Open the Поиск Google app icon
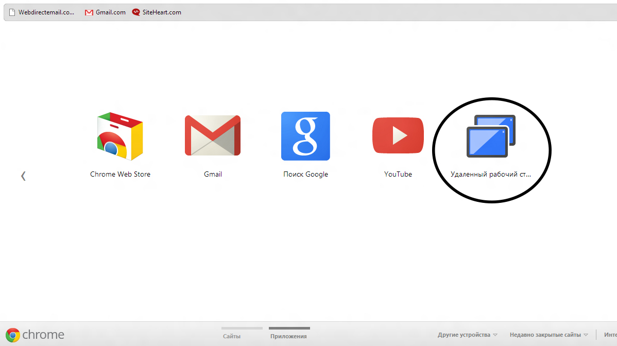Image resolution: width=617 pixels, height=346 pixels. tap(305, 136)
